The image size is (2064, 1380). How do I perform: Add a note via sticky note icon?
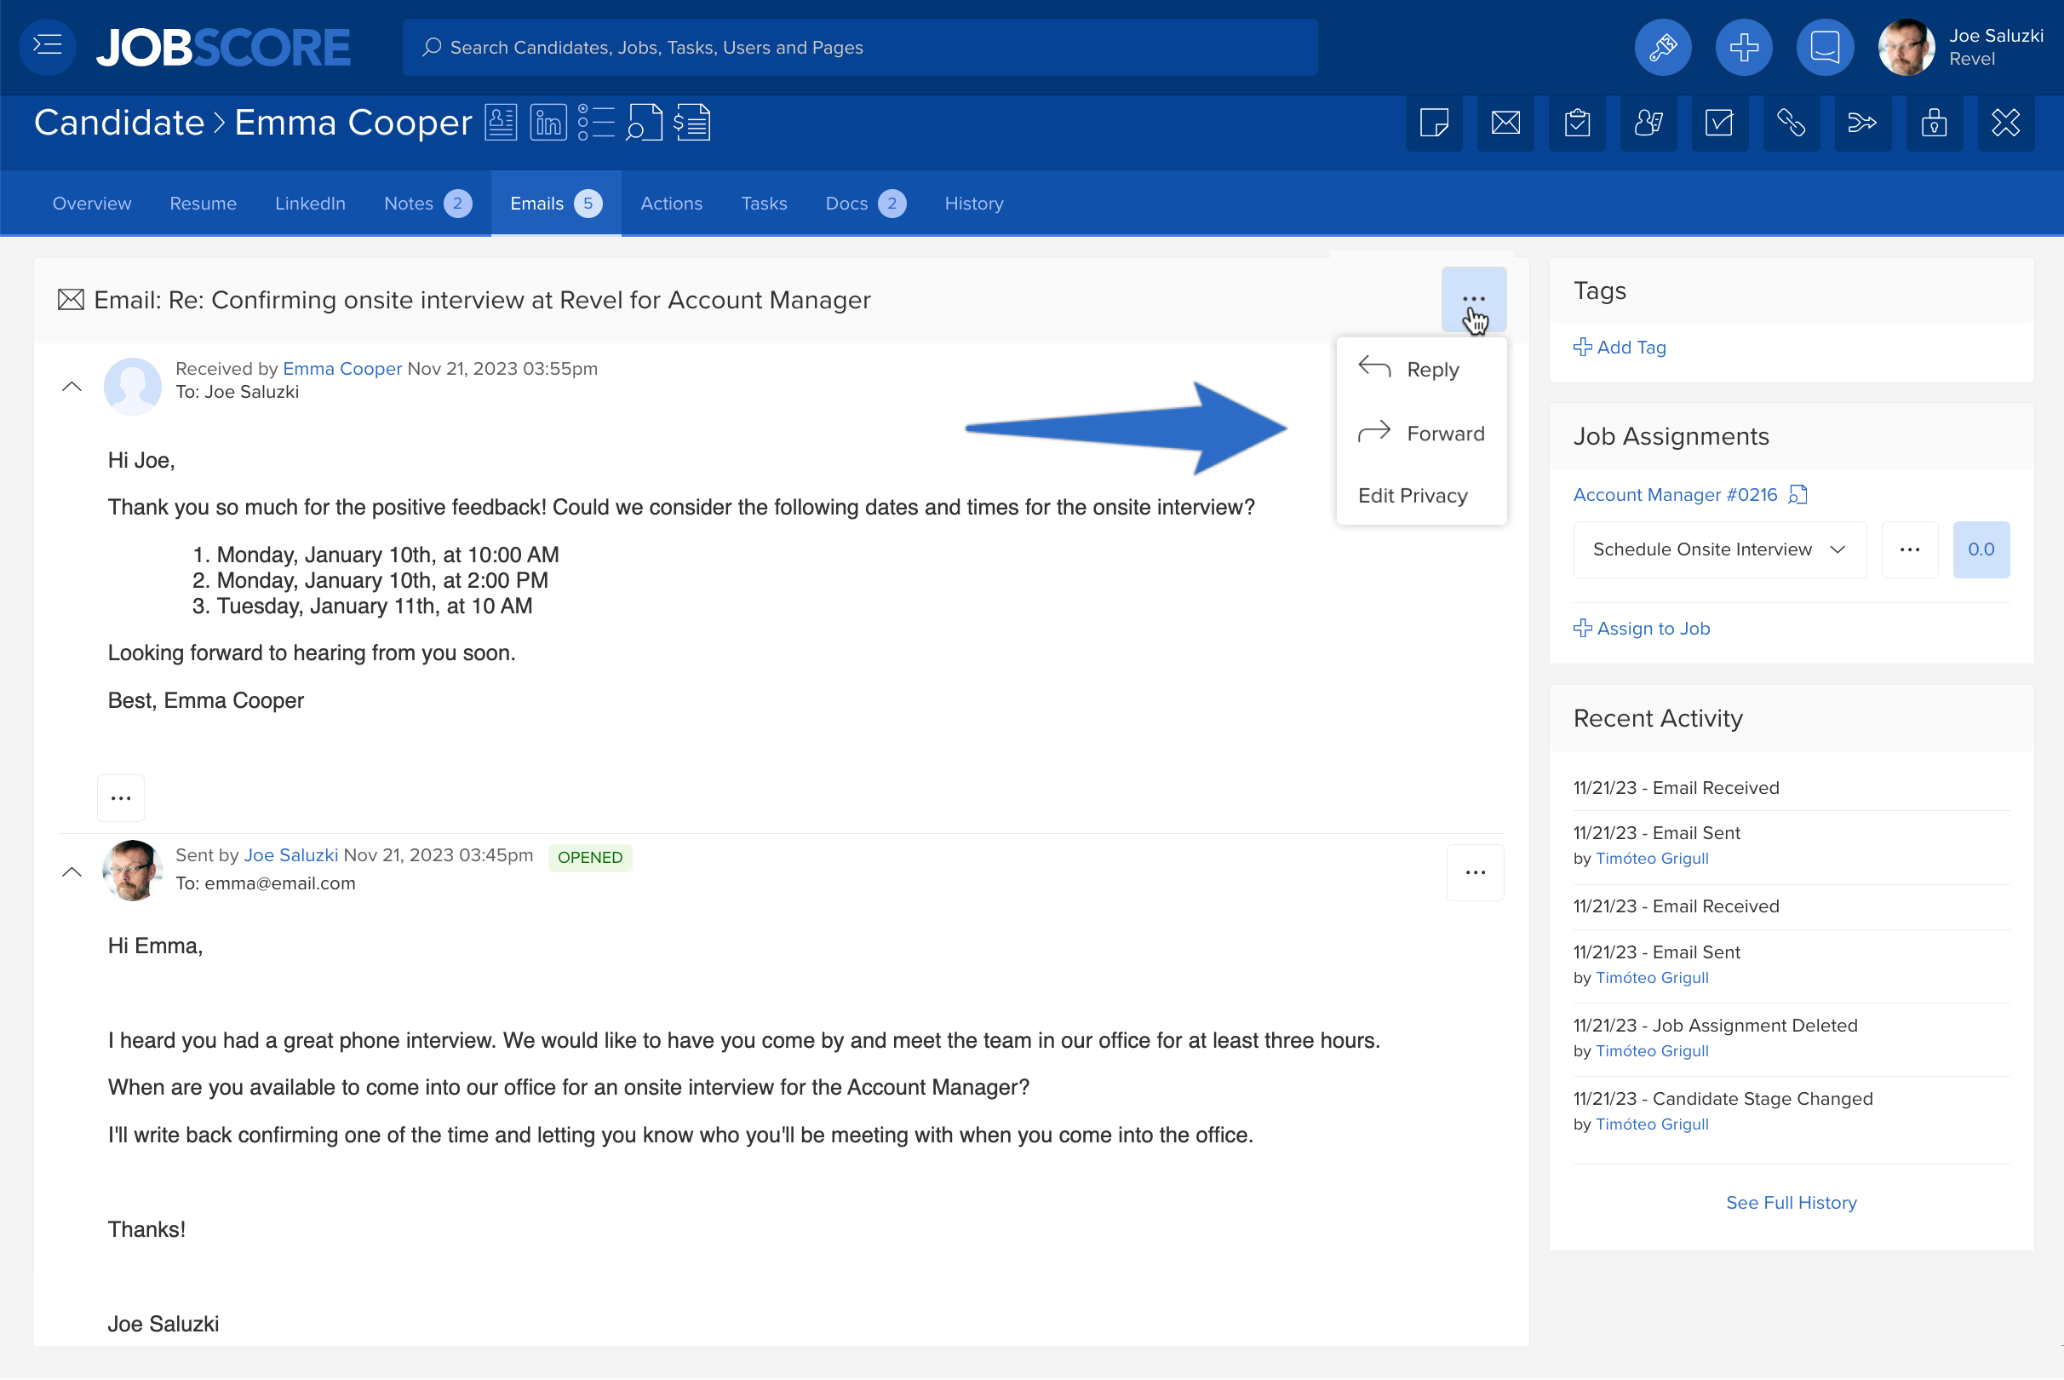point(1434,123)
